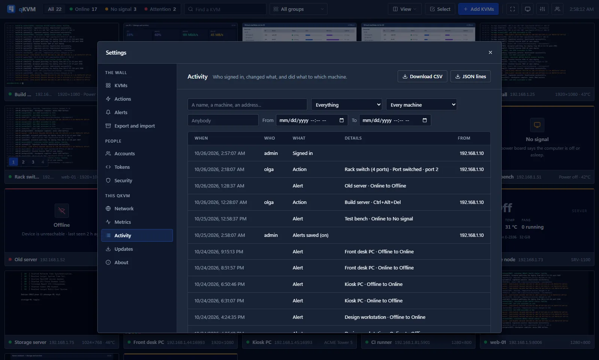
Task: Expand the All groups dropdown
Action: coord(298,9)
